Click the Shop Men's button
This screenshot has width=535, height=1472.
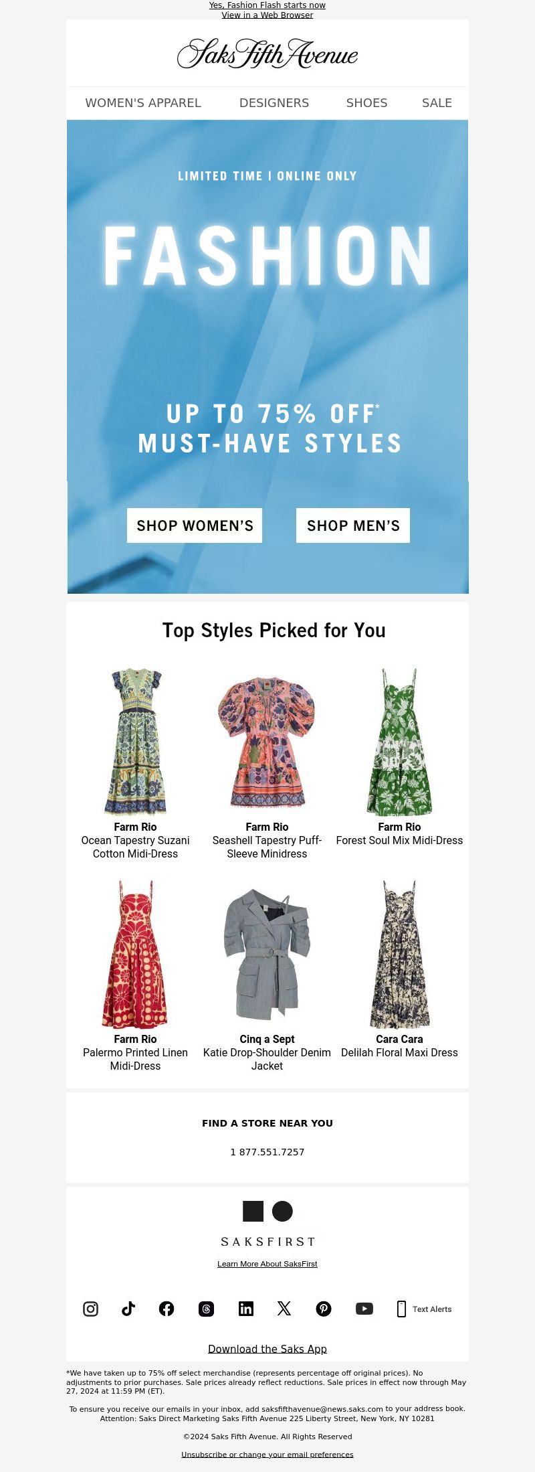coord(353,525)
